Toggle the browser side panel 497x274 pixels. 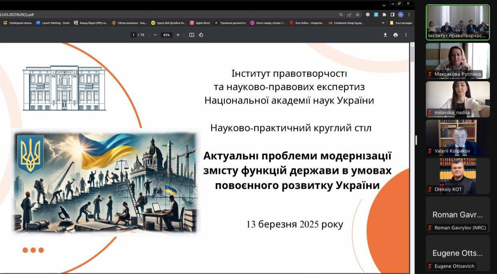pos(392,14)
